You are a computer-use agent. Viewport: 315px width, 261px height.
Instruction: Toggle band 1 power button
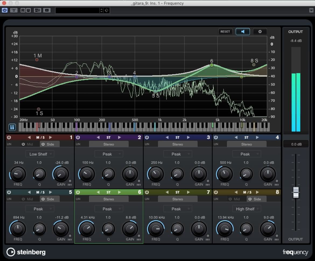(9, 137)
